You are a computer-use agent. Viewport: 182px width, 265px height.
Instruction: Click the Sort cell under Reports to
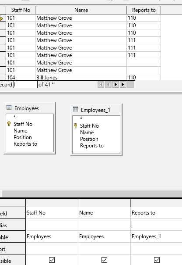(156, 248)
